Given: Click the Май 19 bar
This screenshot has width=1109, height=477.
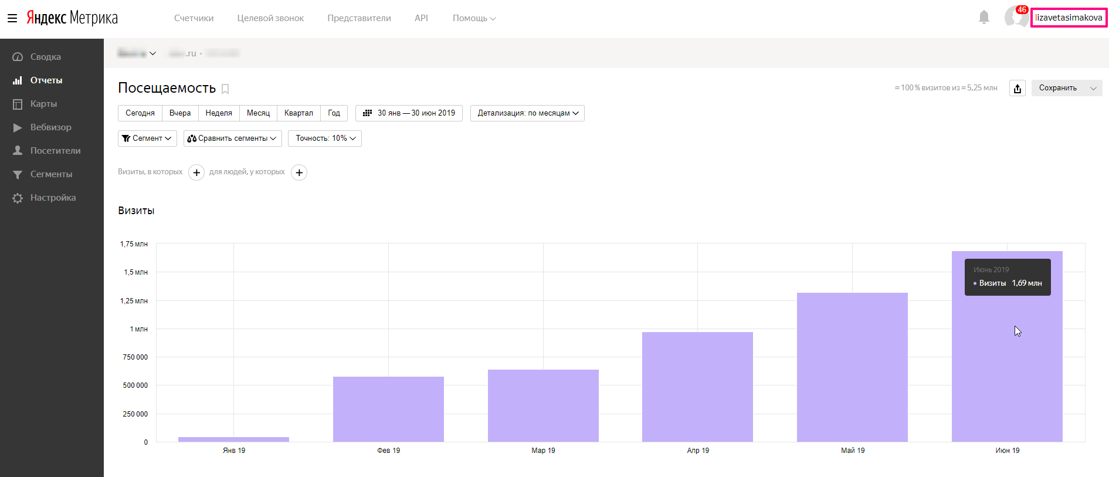Looking at the screenshot, I should point(852,367).
